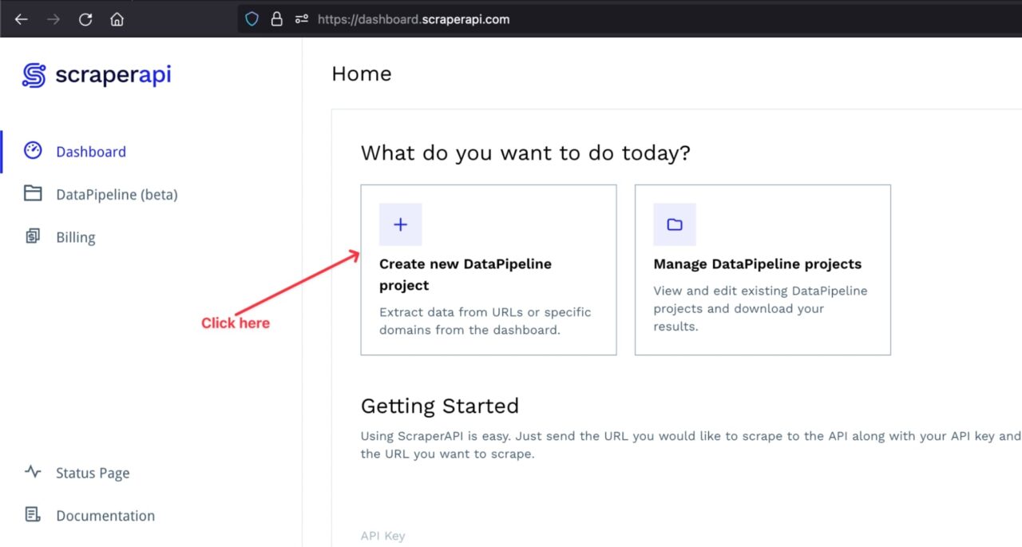Click the Documentation page icon

pyautogui.click(x=33, y=514)
